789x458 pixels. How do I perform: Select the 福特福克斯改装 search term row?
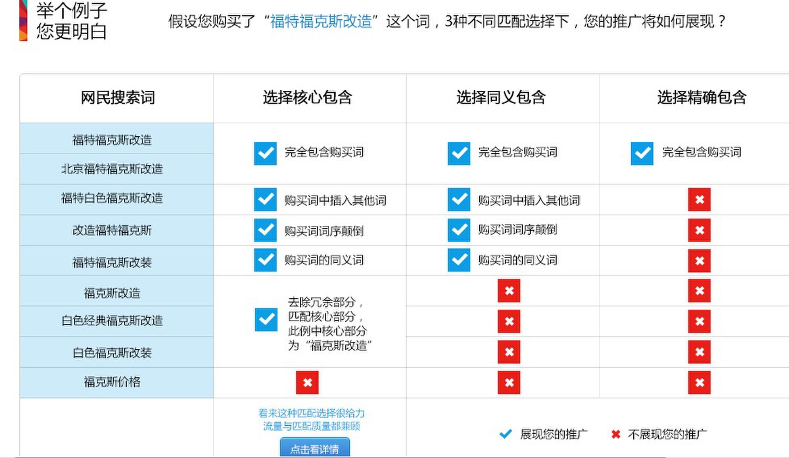click(x=116, y=261)
